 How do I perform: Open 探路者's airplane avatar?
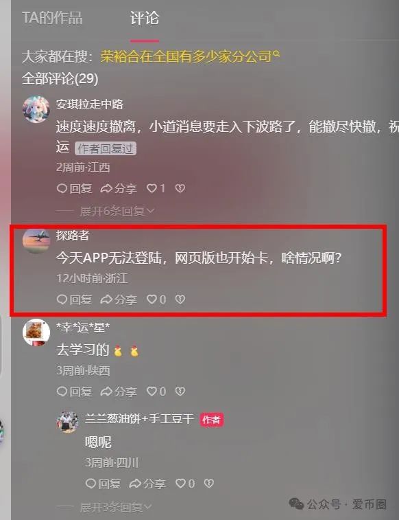pyautogui.click(x=36, y=240)
